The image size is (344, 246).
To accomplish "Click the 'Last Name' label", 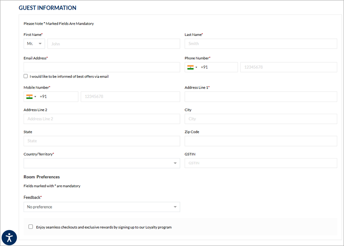I will pyautogui.click(x=194, y=34).
